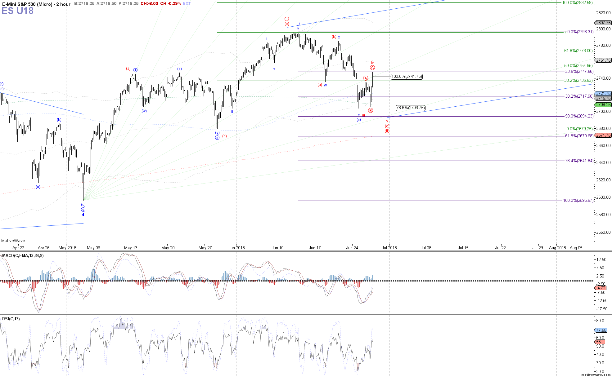Click the RSI 55.1 value tag
The image size is (612, 377).
pos(600,342)
